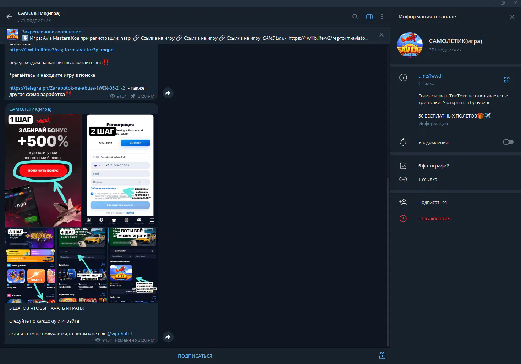Click the 9451 views counter
This screenshot has height=364, width=521.
click(104, 340)
